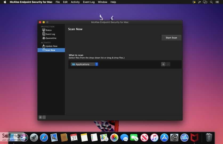Select Quarantine in the sidebar
Screen dimensions: 223x144
(51, 38)
